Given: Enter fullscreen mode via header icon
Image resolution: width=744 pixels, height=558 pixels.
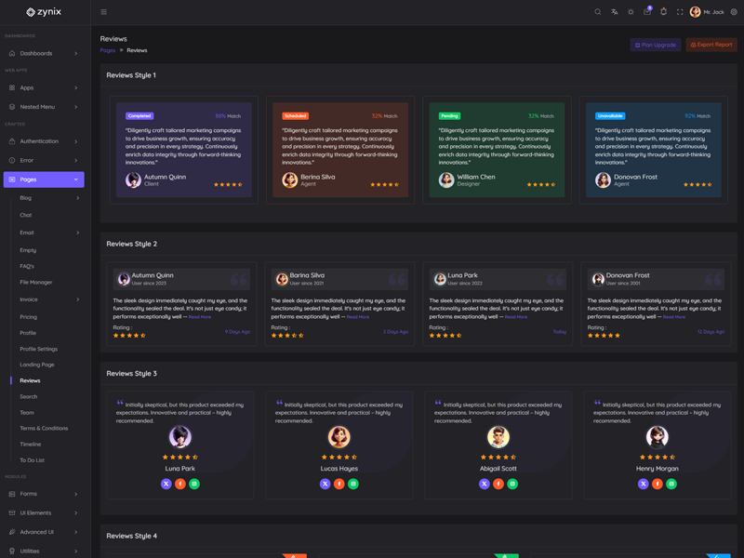Looking at the screenshot, I should point(679,12).
